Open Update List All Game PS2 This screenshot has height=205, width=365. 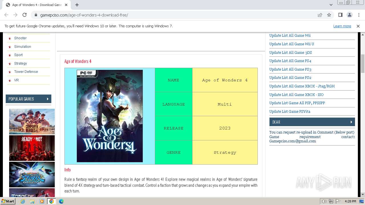290,78
